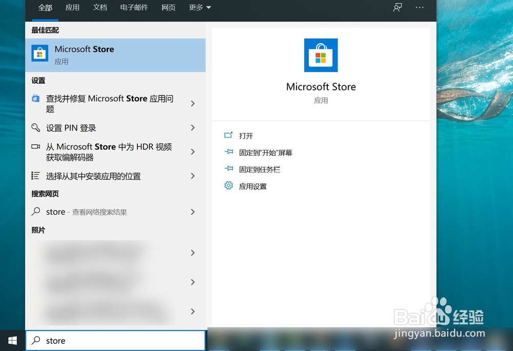Expand arrow for store 查看网络搜索结果
The height and width of the screenshot is (351, 513).
click(193, 212)
